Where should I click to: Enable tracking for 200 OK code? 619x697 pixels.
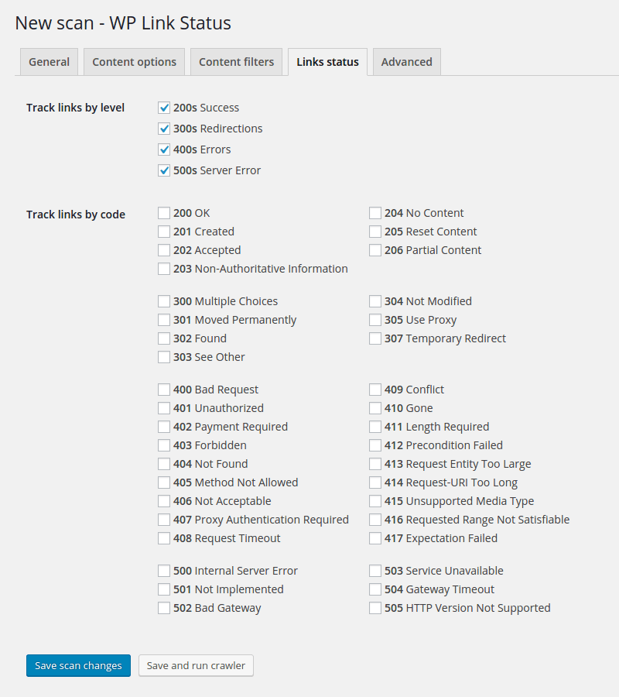[163, 213]
